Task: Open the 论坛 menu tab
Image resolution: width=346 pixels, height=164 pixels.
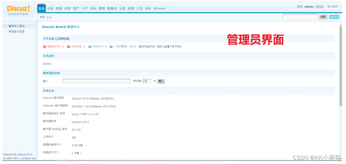Action: tap(93, 8)
